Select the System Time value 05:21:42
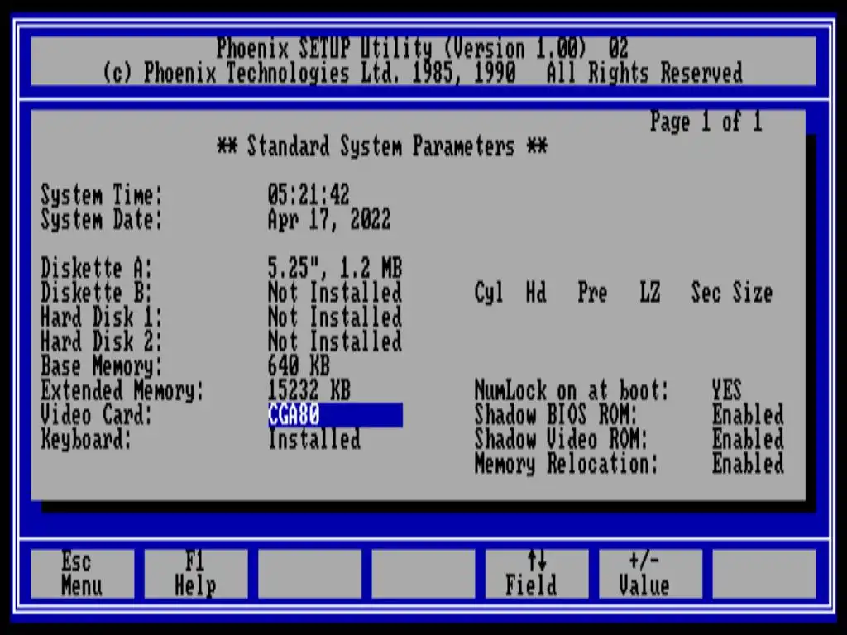This screenshot has height=635, width=847. click(x=309, y=194)
